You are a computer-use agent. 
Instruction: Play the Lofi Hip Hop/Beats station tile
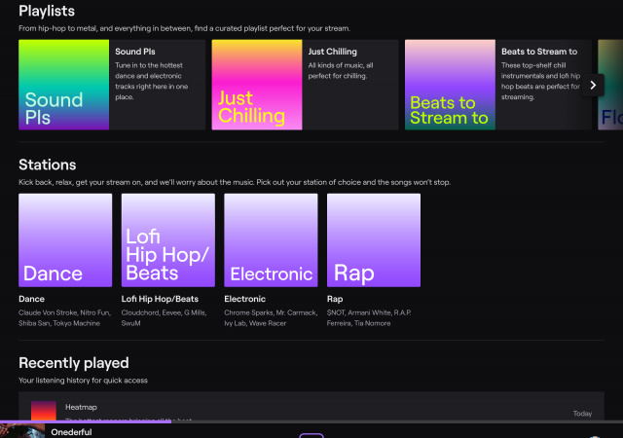point(167,239)
